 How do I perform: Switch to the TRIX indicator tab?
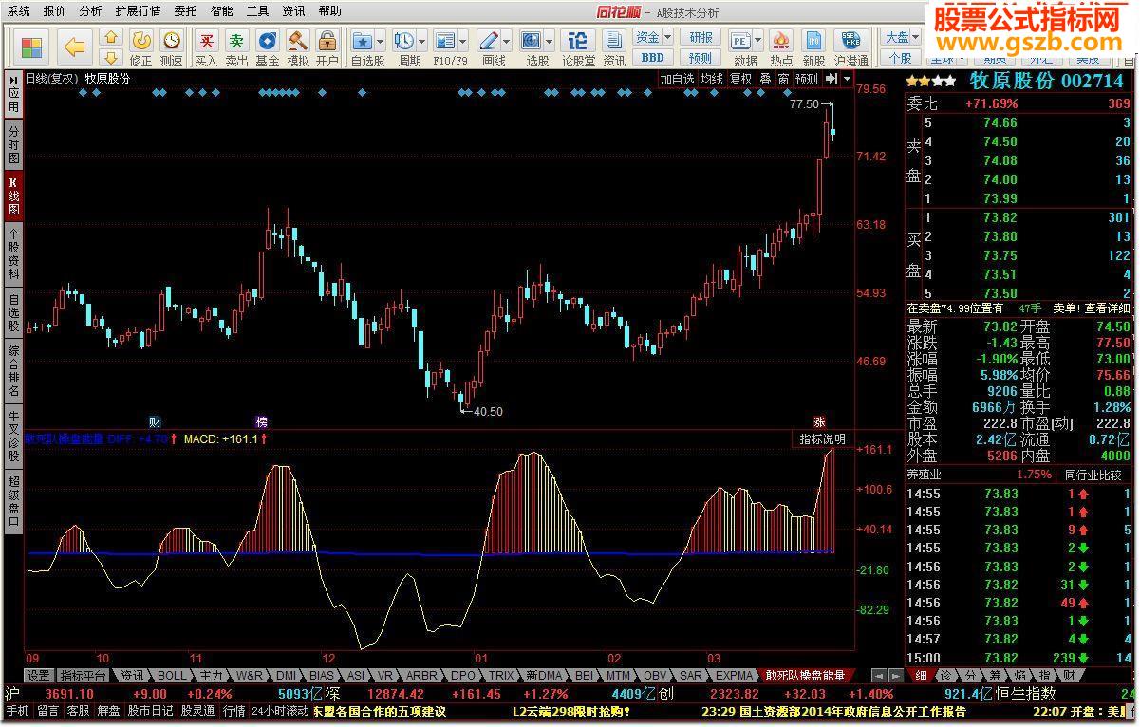(501, 675)
